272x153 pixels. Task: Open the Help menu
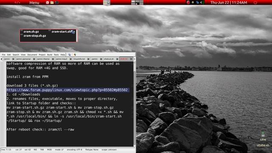[x=62, y=55]
